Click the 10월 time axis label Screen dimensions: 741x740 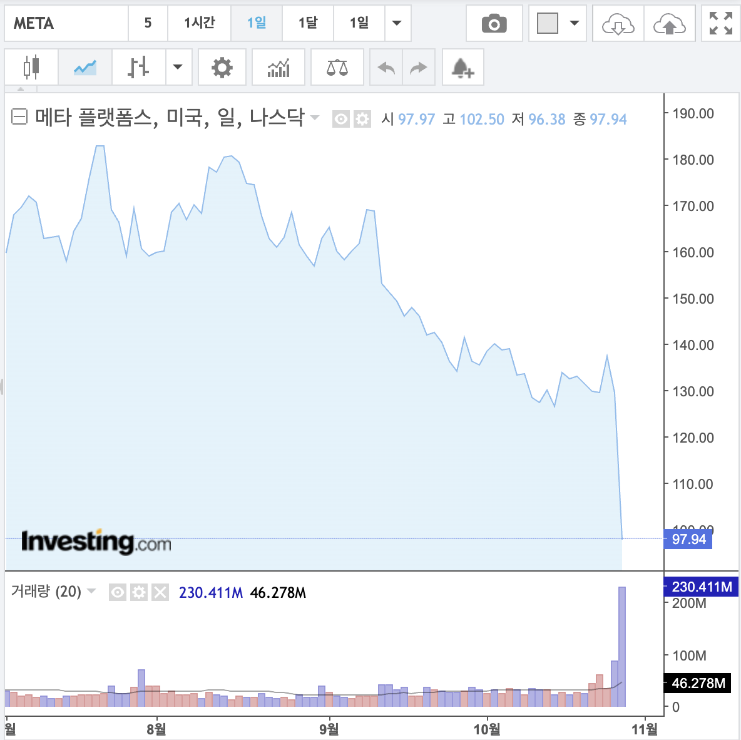(488, 729)
